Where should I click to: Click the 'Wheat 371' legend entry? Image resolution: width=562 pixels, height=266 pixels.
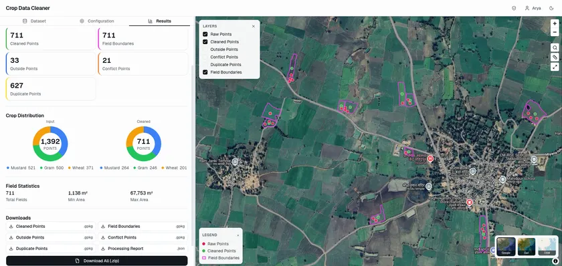pyautogui.click(x=81, y=168)
